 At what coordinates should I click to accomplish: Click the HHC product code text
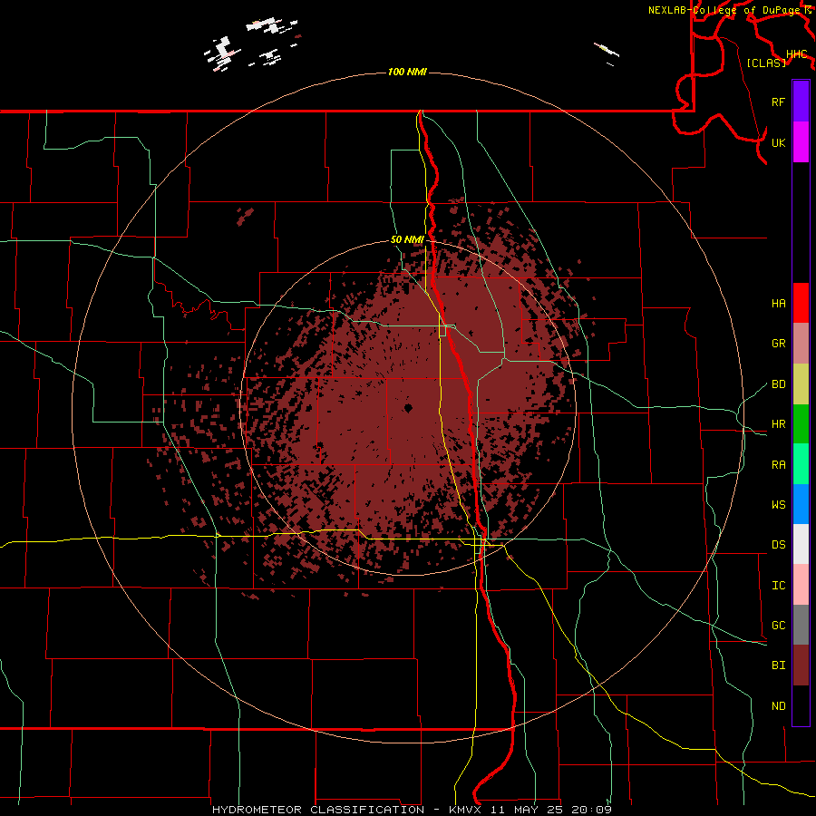pyautogui.click(x=796, y=54)
